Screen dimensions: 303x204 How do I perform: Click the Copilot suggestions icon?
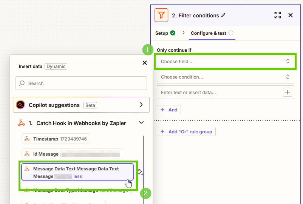pos(21,105)
